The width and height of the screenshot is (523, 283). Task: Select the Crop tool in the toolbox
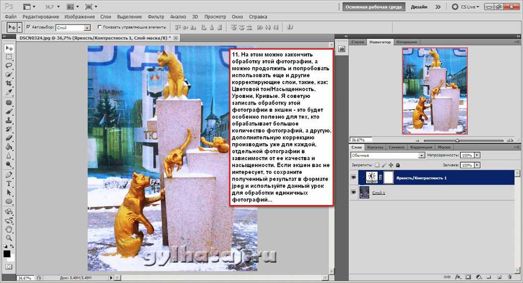tap(9, 83)
